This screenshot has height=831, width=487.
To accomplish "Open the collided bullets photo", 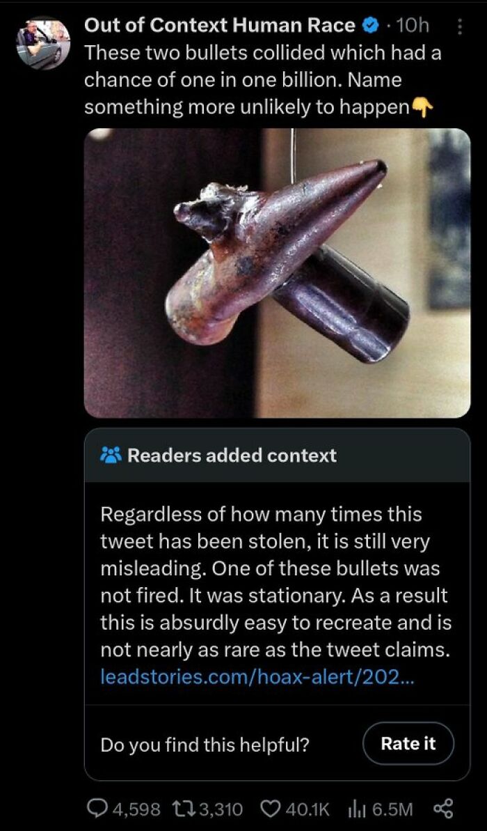I will [x=277, y=272].
